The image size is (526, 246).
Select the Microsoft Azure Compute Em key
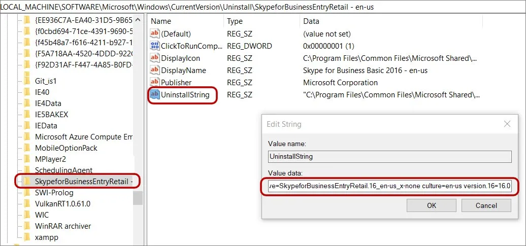point(84,137)
